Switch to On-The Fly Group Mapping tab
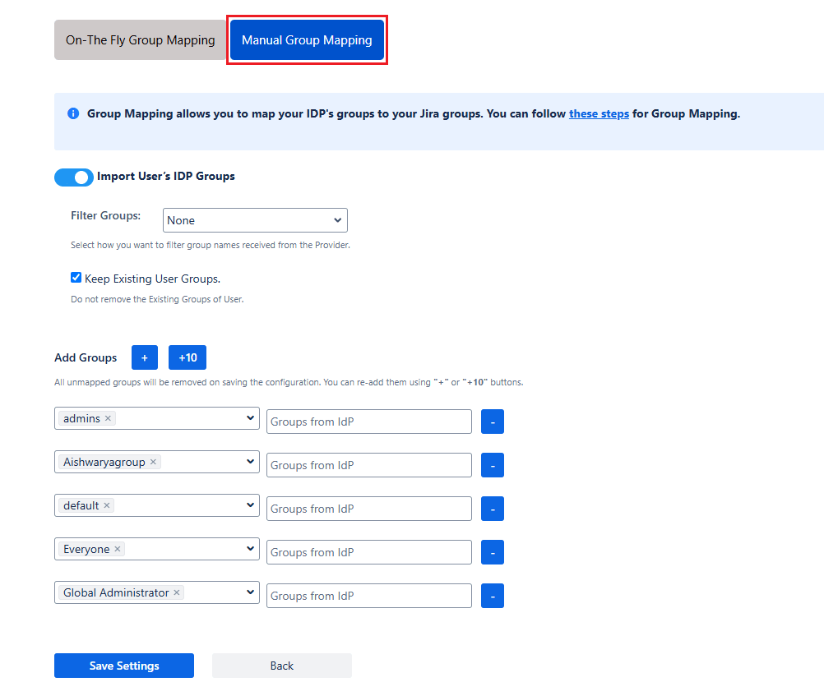 pyautogui.click(x=141, y=40)
